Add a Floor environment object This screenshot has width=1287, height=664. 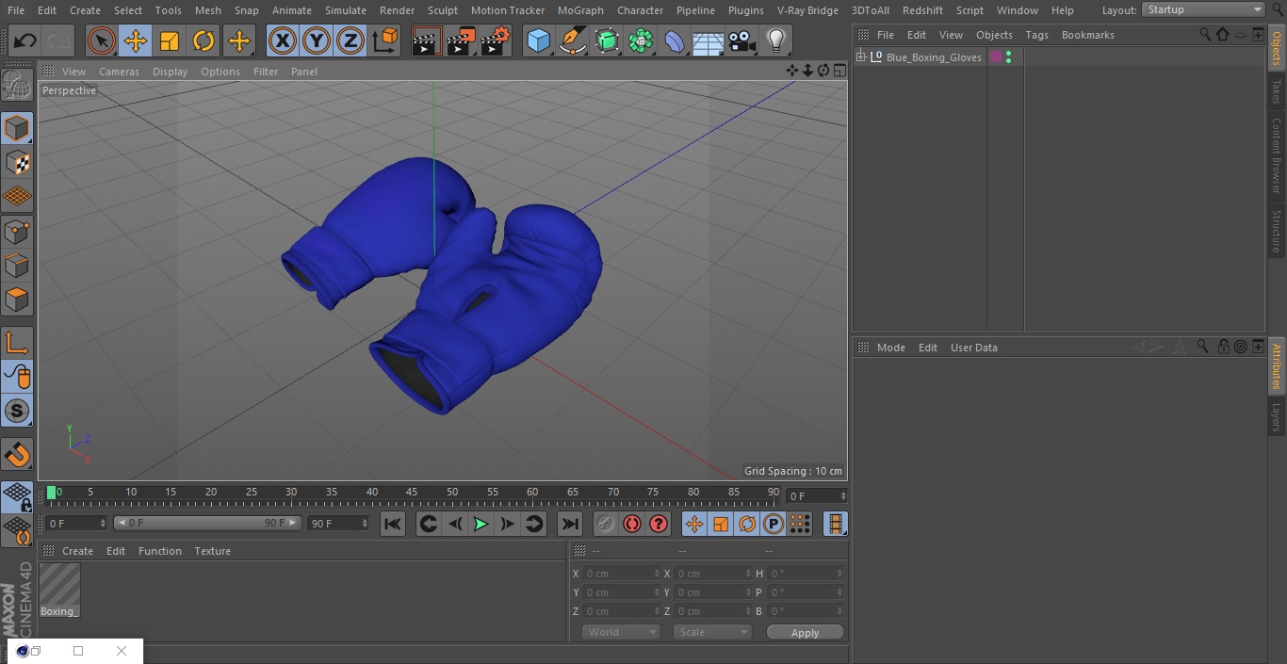[x=709, y=40]
